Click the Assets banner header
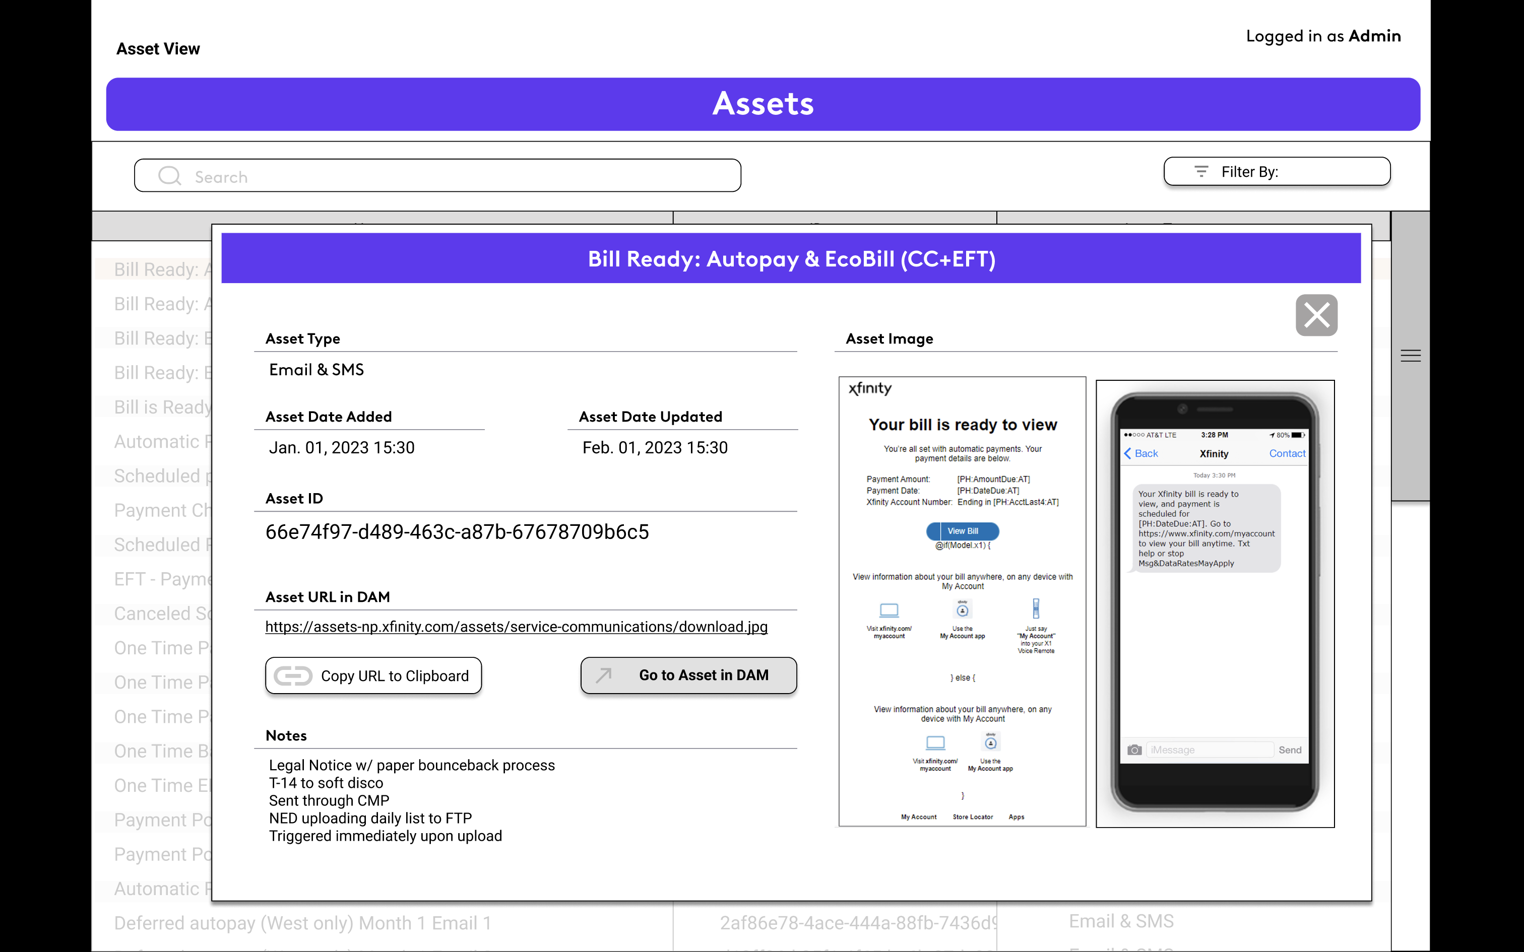Viewport: 1524px width, 952px height. tap(763, 104)
